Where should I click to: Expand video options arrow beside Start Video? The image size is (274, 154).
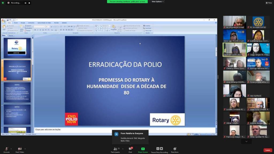[x=25, y=149]
